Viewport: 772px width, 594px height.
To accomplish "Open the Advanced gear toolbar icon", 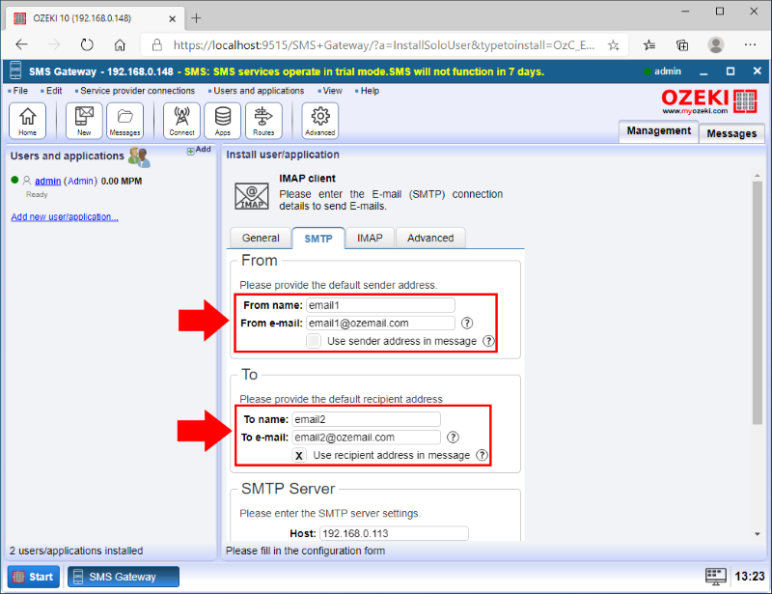I will [x=320, y=121].
